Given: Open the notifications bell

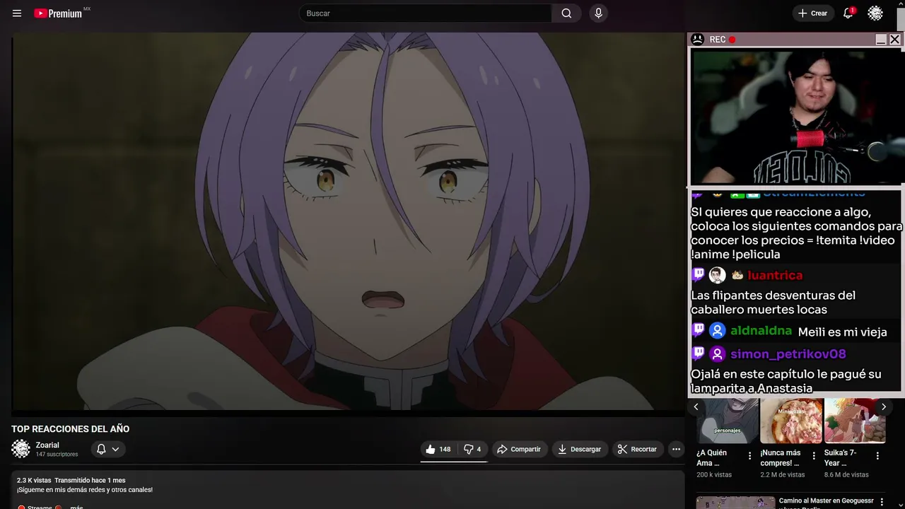Looking at the screenshot, I should coord(848,13).
